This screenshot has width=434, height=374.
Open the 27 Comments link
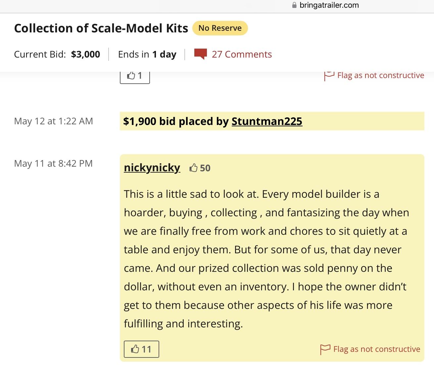242,54
